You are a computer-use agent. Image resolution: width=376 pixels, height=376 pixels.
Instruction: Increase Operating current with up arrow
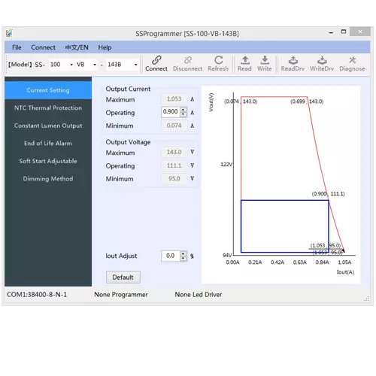[x=183, y=110]
